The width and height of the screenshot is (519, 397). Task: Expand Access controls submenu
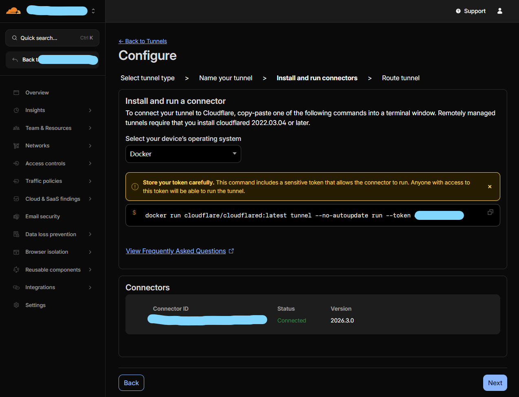(90, 163)
